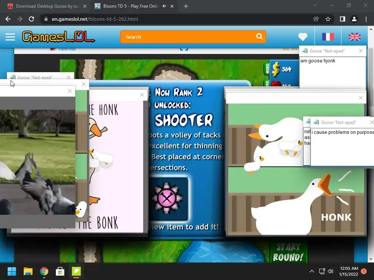The width and height of the screenshot is (374, 280).
Task: Open Microsoft Store from taskbar
Action: pos(60,271)
